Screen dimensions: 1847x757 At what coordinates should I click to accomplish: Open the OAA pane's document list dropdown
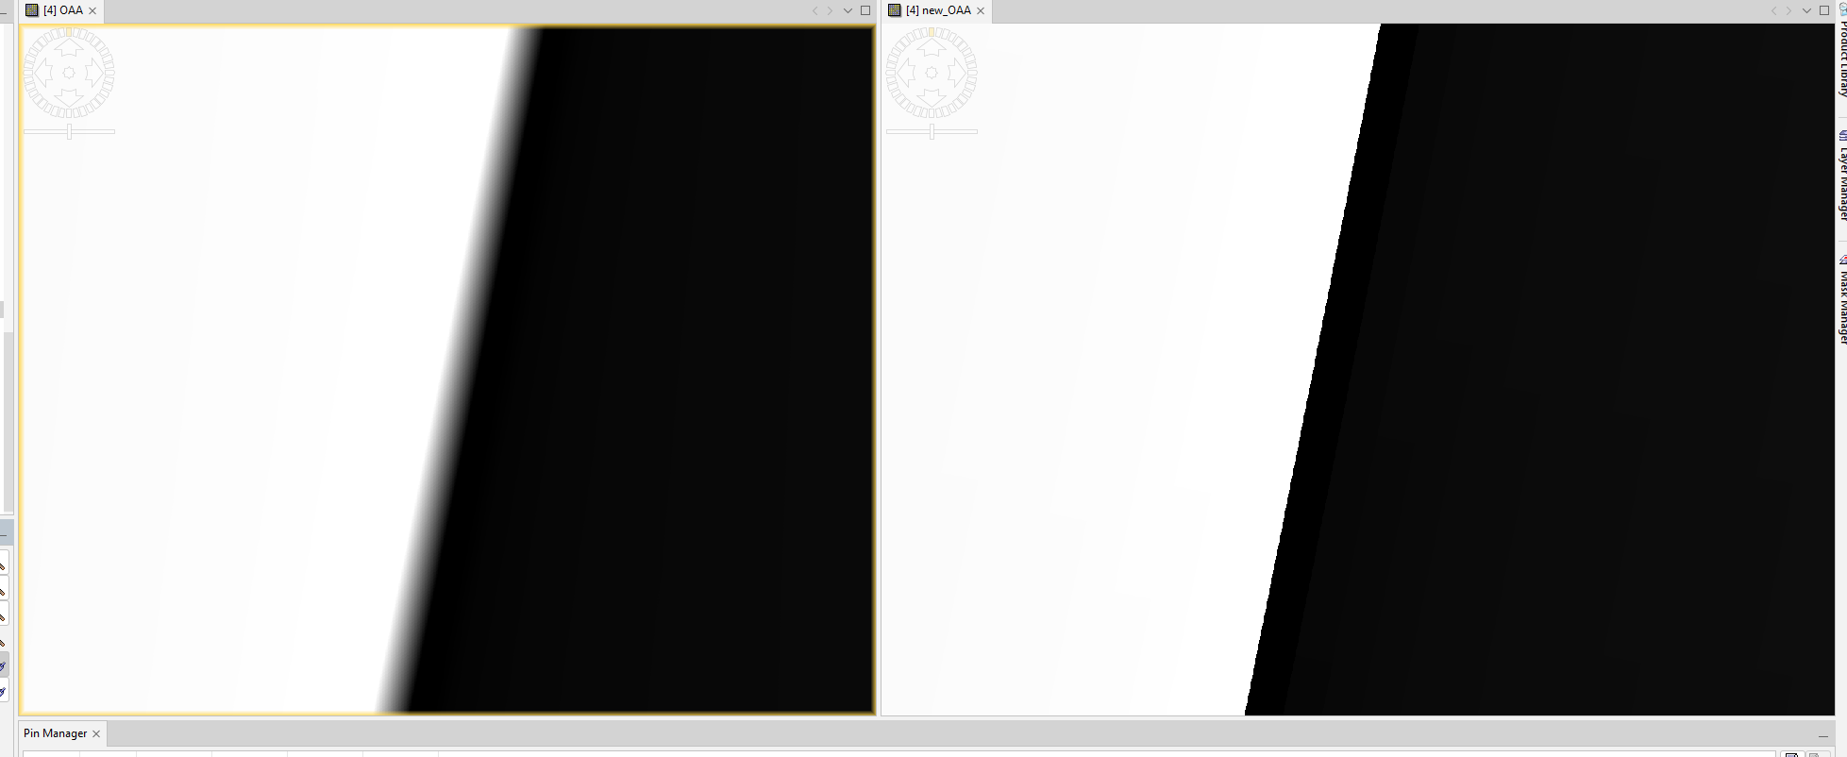click(848, 11)
